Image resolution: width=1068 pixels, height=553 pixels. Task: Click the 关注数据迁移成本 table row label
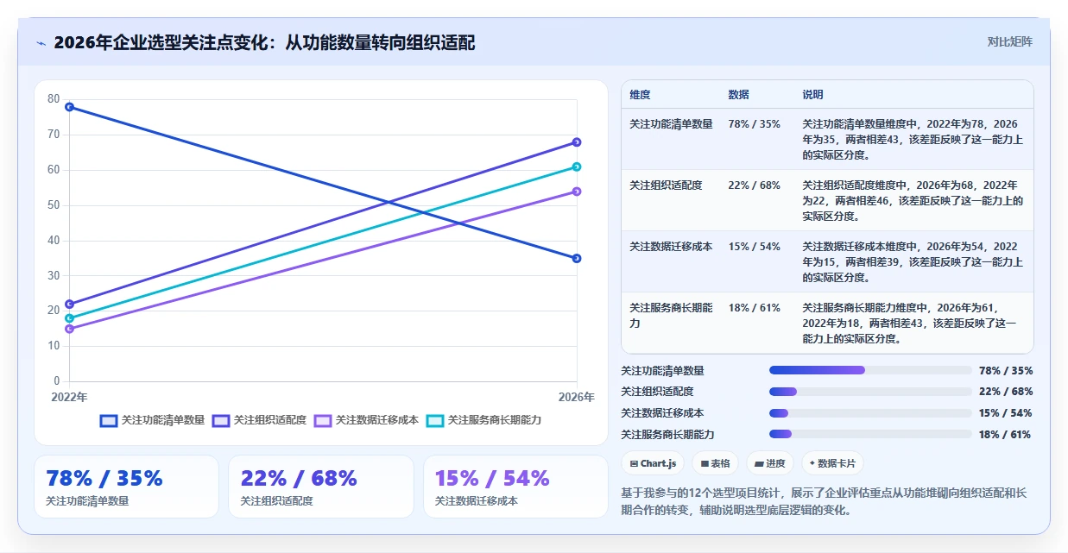[672, 247]
